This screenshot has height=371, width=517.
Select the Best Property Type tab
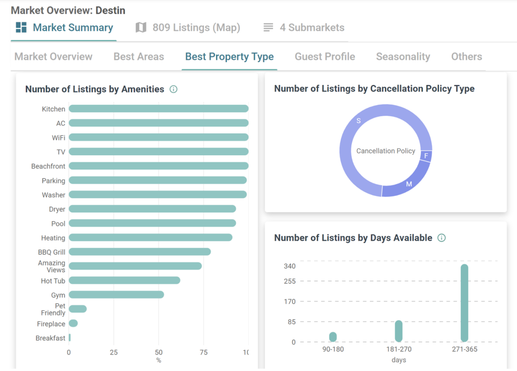click(229, 57)
